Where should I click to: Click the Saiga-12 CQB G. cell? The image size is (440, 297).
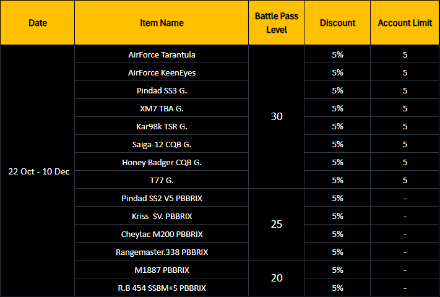coord(162,144)
